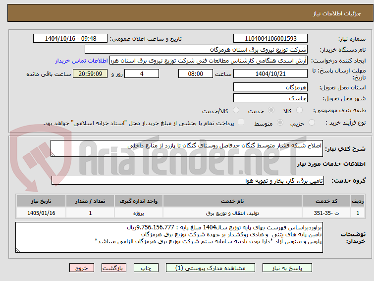The width and height of the screenshot is (374, 281).
Task: Grab the resize handle of description box
Action: (x=53, y=154)
